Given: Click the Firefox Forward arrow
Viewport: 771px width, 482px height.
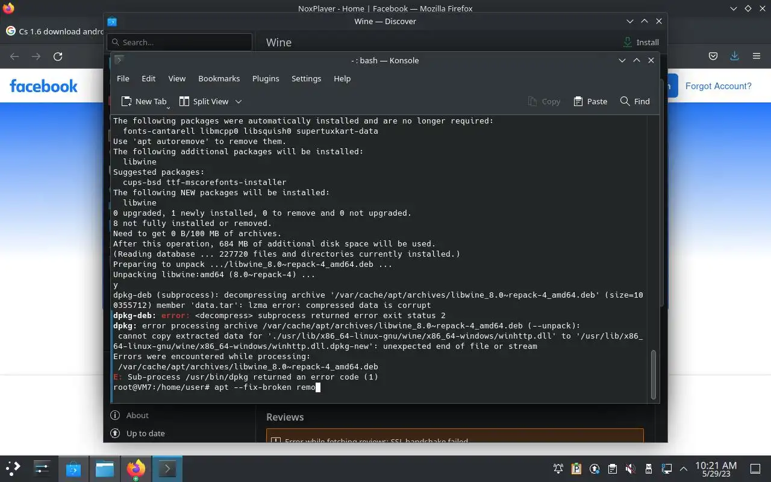Looking at the screenshot, I should (x=36, y=56).
